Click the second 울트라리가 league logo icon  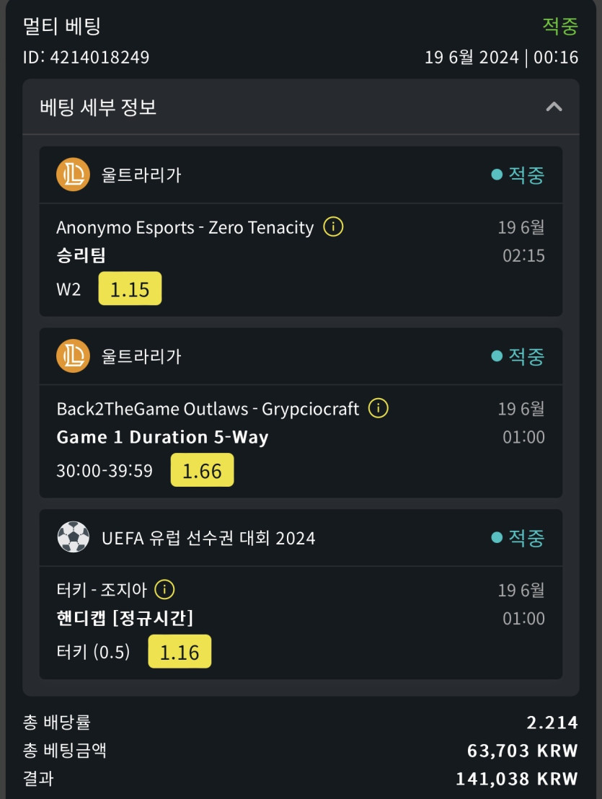pyautogui.click(x=73, y=356)
